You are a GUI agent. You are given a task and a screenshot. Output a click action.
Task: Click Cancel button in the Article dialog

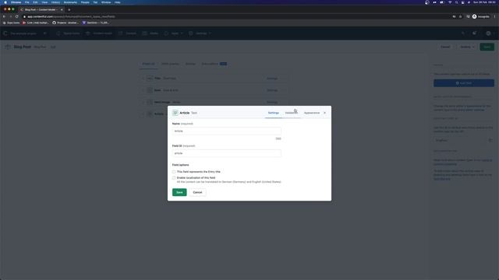coord(197,192)
